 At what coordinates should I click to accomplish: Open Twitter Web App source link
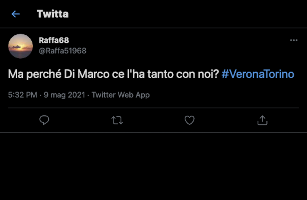point(121,95)
